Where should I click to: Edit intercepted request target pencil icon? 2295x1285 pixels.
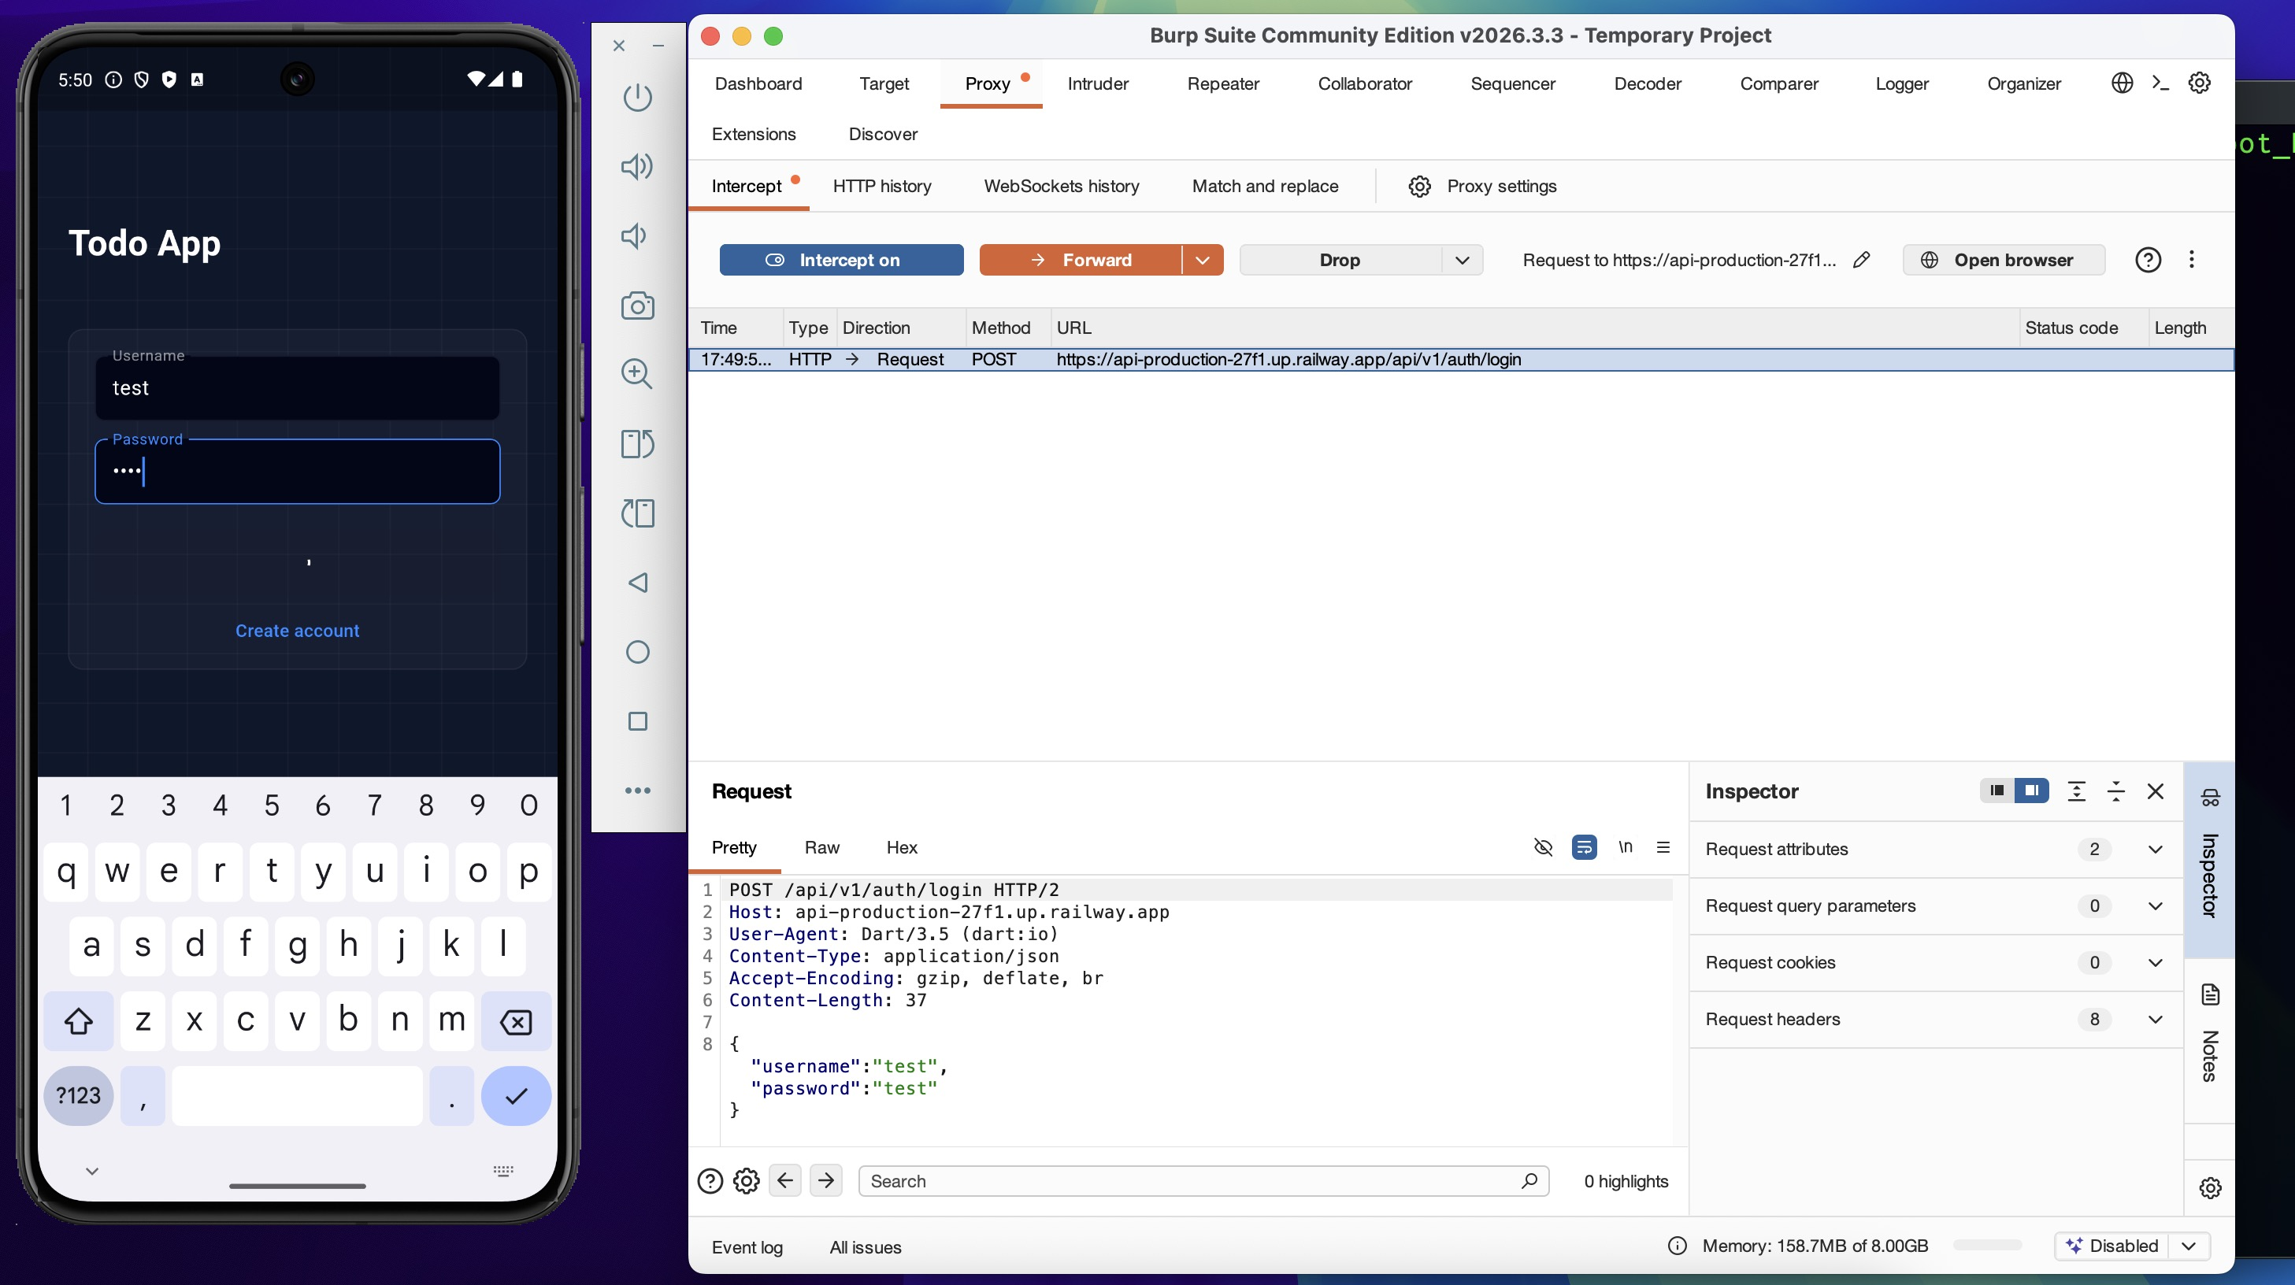[x=1861, y=260]
